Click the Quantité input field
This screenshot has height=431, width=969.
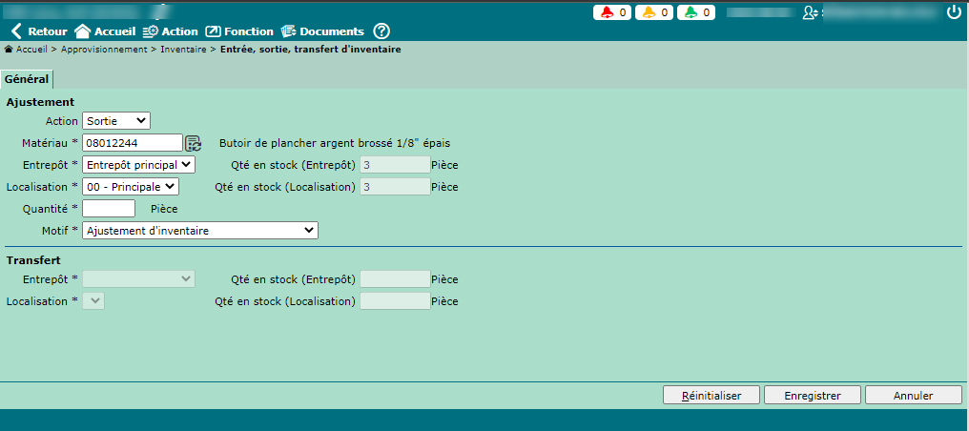pos(110,208)
